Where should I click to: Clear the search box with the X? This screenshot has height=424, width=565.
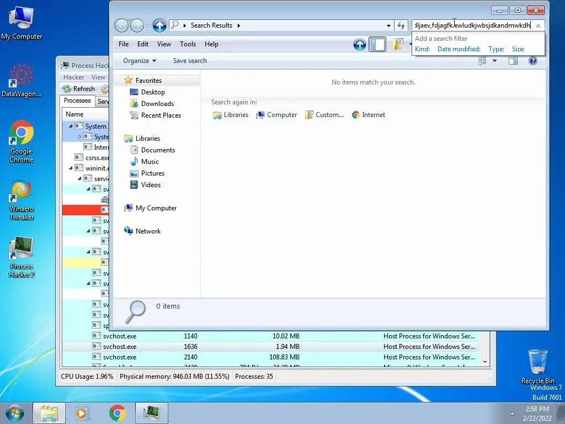coord(538,25)
